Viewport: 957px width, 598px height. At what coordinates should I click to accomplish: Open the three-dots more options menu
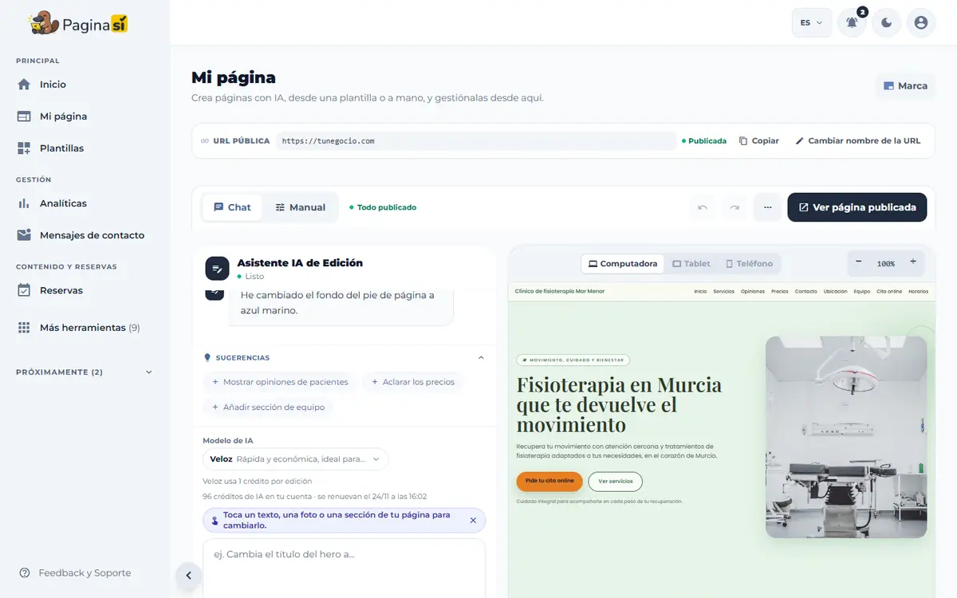click(x=767, y=207)
